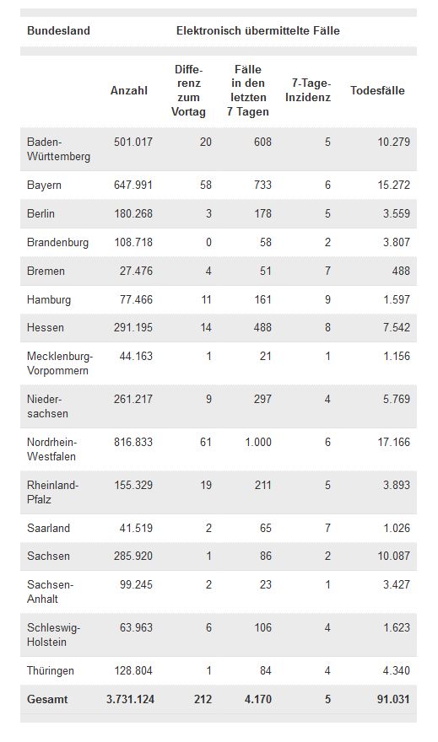
Task: Select the Brandenburg row label
Action: (x=57, y=243)
